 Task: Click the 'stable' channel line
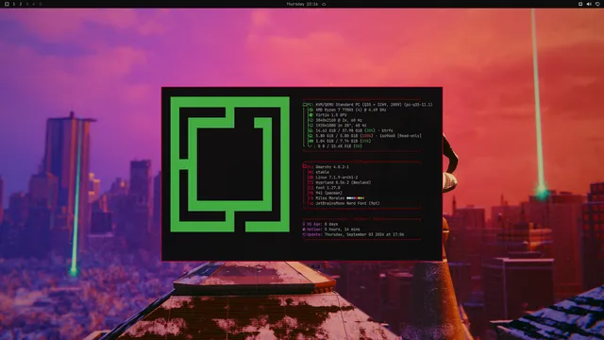pyautogui.click(x=322, y=172)
